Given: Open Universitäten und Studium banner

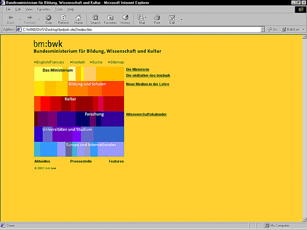Looking at the screenshot, I should click(x=79, y=134).
